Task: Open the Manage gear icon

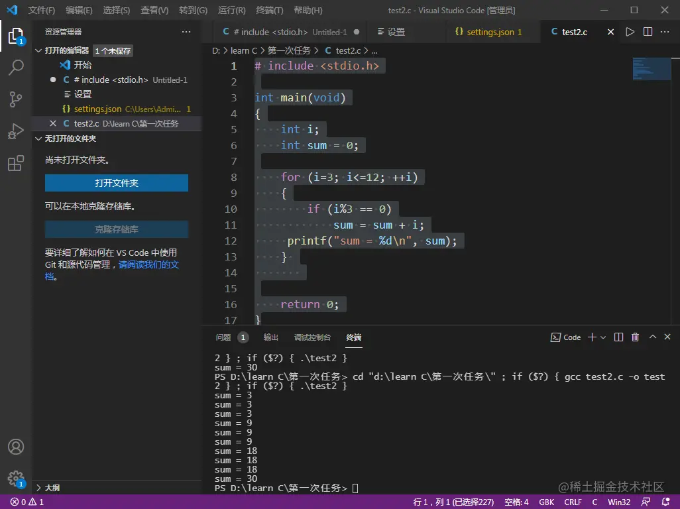Action: pyautogui.click(x=16, y=479)
